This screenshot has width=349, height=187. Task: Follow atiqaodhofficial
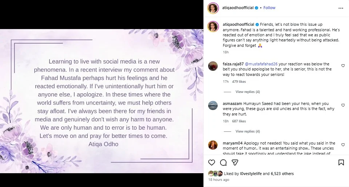[269, 8]
